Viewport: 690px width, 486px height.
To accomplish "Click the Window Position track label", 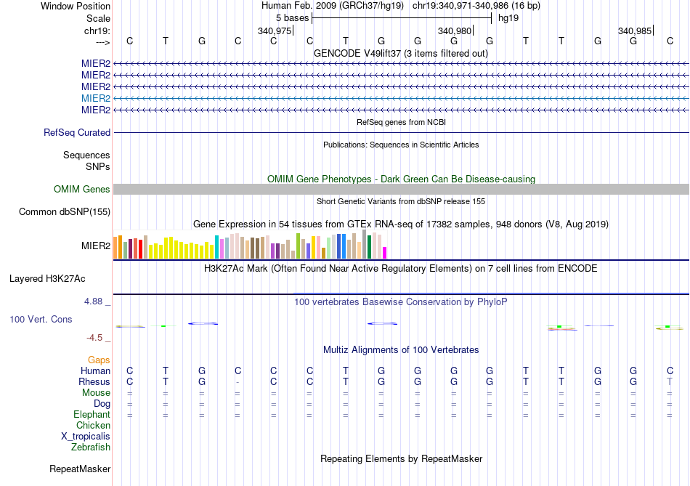I will tap(76, 6).
